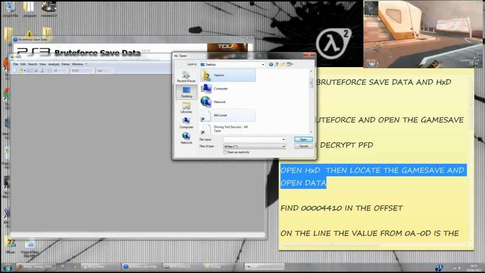Open HxD View menu
This screenshot has width=485, height=273.
pos(43,64)
